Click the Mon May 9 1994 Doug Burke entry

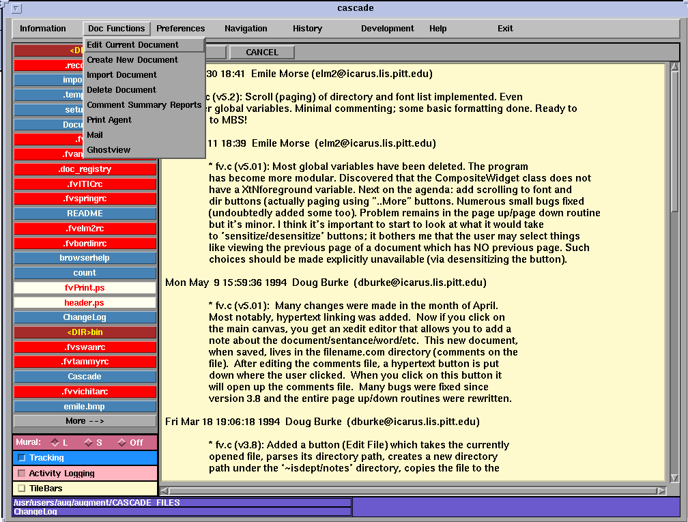click(326, 282)
